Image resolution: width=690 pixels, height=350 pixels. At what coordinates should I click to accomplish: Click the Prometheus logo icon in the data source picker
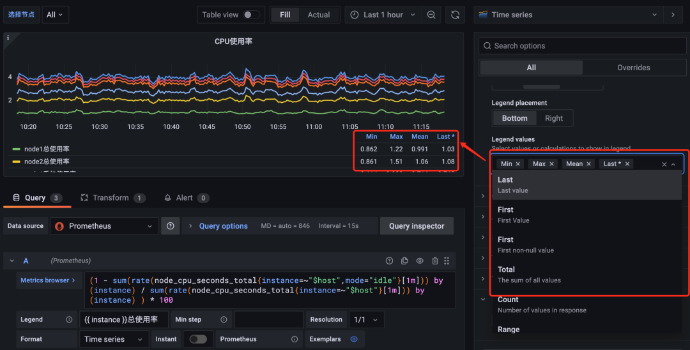pos(59,226)
